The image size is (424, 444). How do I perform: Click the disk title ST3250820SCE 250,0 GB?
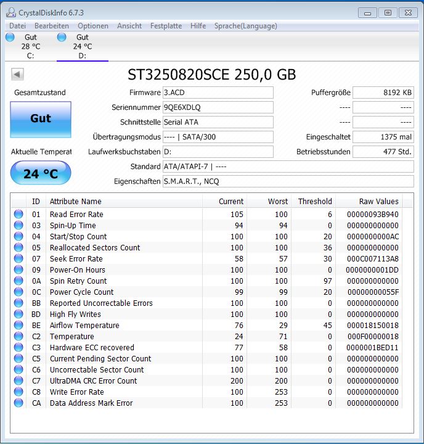(212, 75)
